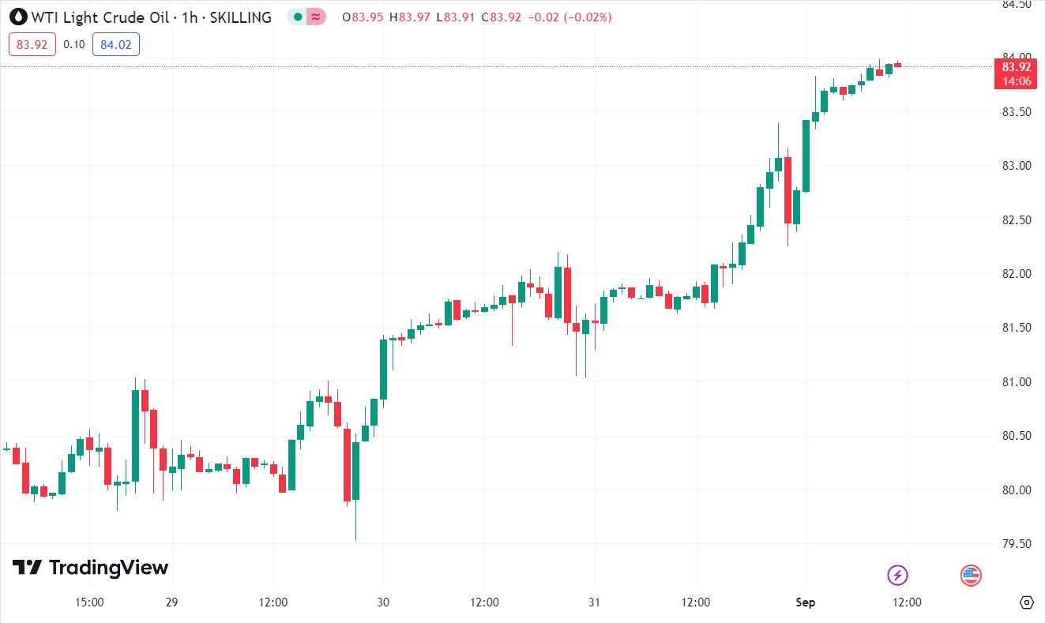
Task: Click the 31 date label on time axis
Action: click(594, 602)
